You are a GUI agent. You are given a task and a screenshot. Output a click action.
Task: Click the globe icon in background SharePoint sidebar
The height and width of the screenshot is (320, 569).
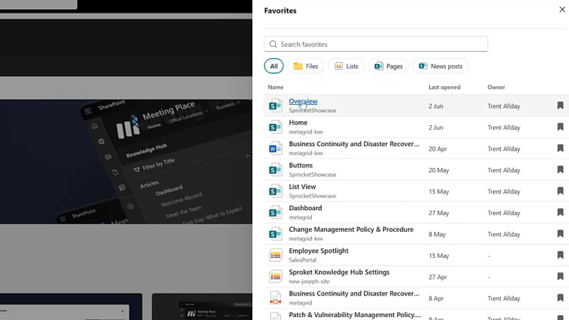(x=101, y=141)
